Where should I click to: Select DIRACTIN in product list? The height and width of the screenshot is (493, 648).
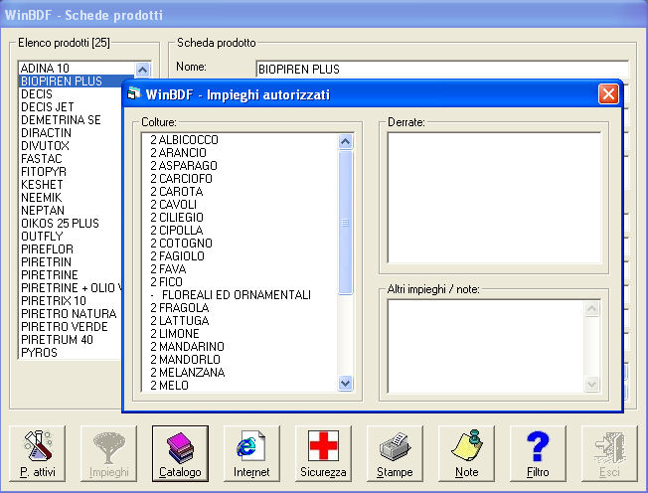(71, 132)
